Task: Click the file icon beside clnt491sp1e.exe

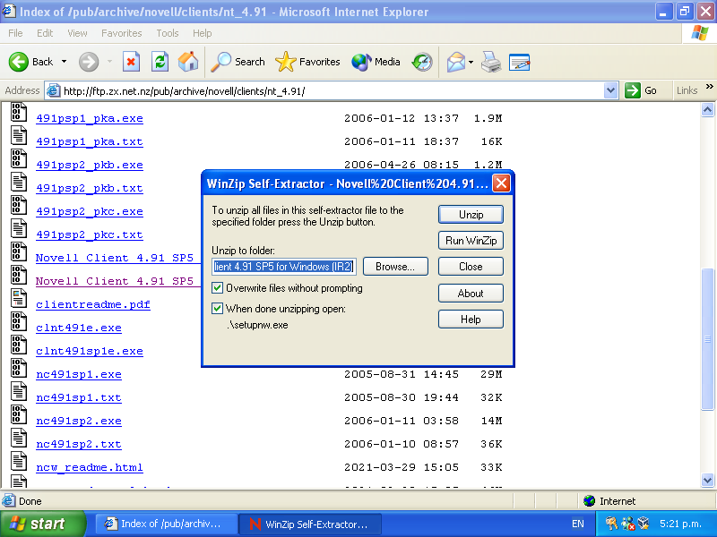Action: click(19, 345)
